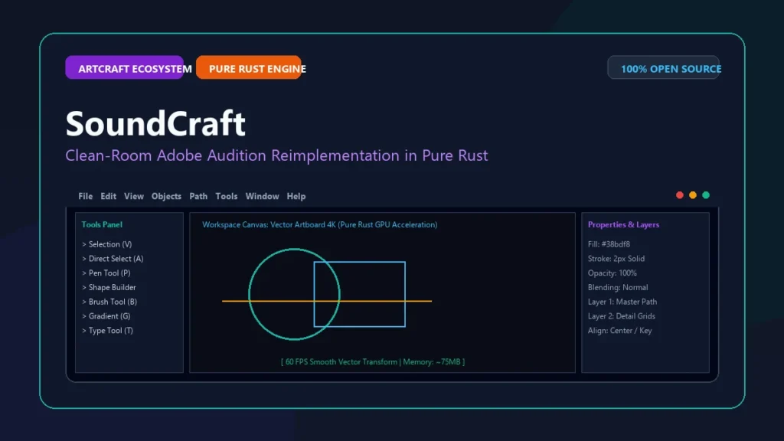784x441 pixels.
Task: Open the Window menu
Action: (x=263, y=197)
